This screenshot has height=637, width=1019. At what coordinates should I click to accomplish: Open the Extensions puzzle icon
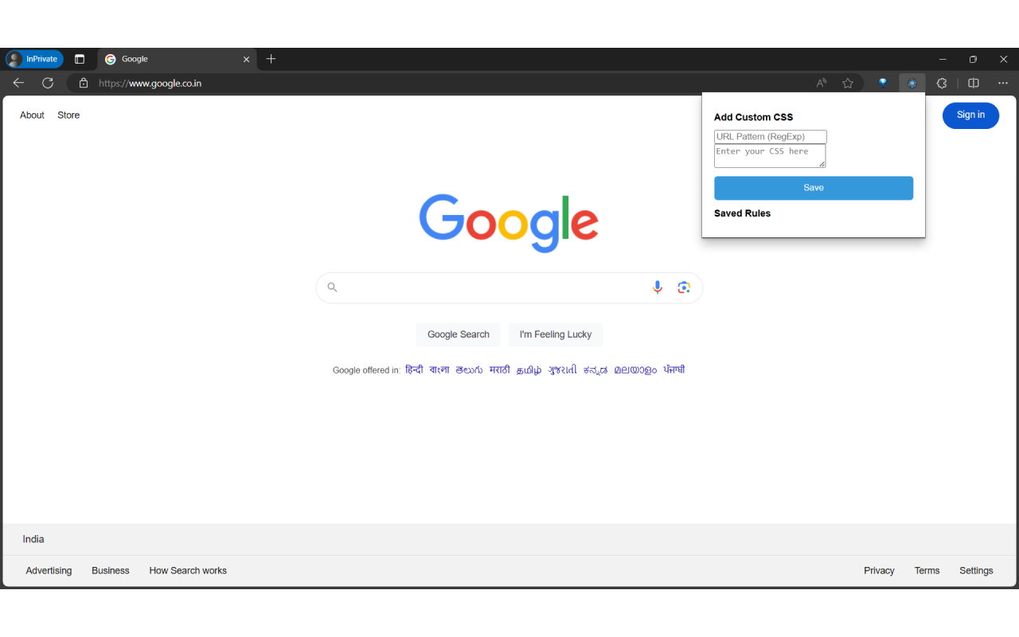coord(942,83)
